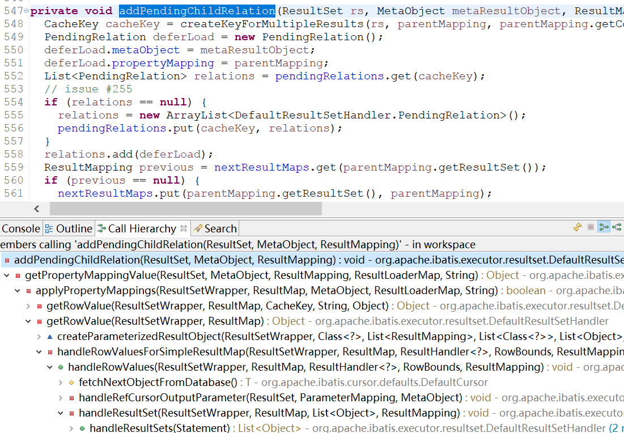Collapse the getPropertyMappingValue node

(x=7, y=275)
